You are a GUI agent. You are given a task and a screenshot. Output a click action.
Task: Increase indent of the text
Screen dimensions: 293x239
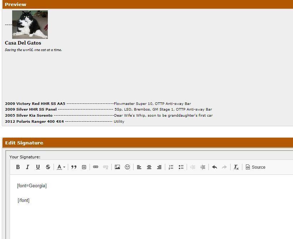(x=203, y=167)
